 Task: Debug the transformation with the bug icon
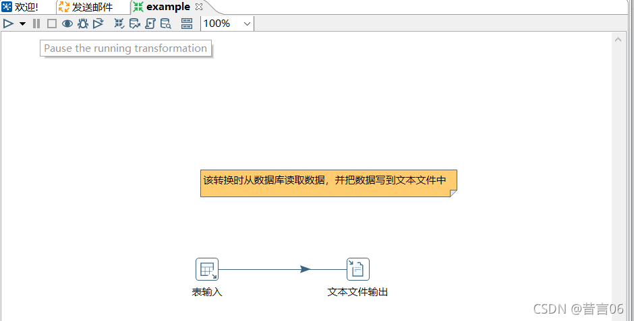click(83, 24)
